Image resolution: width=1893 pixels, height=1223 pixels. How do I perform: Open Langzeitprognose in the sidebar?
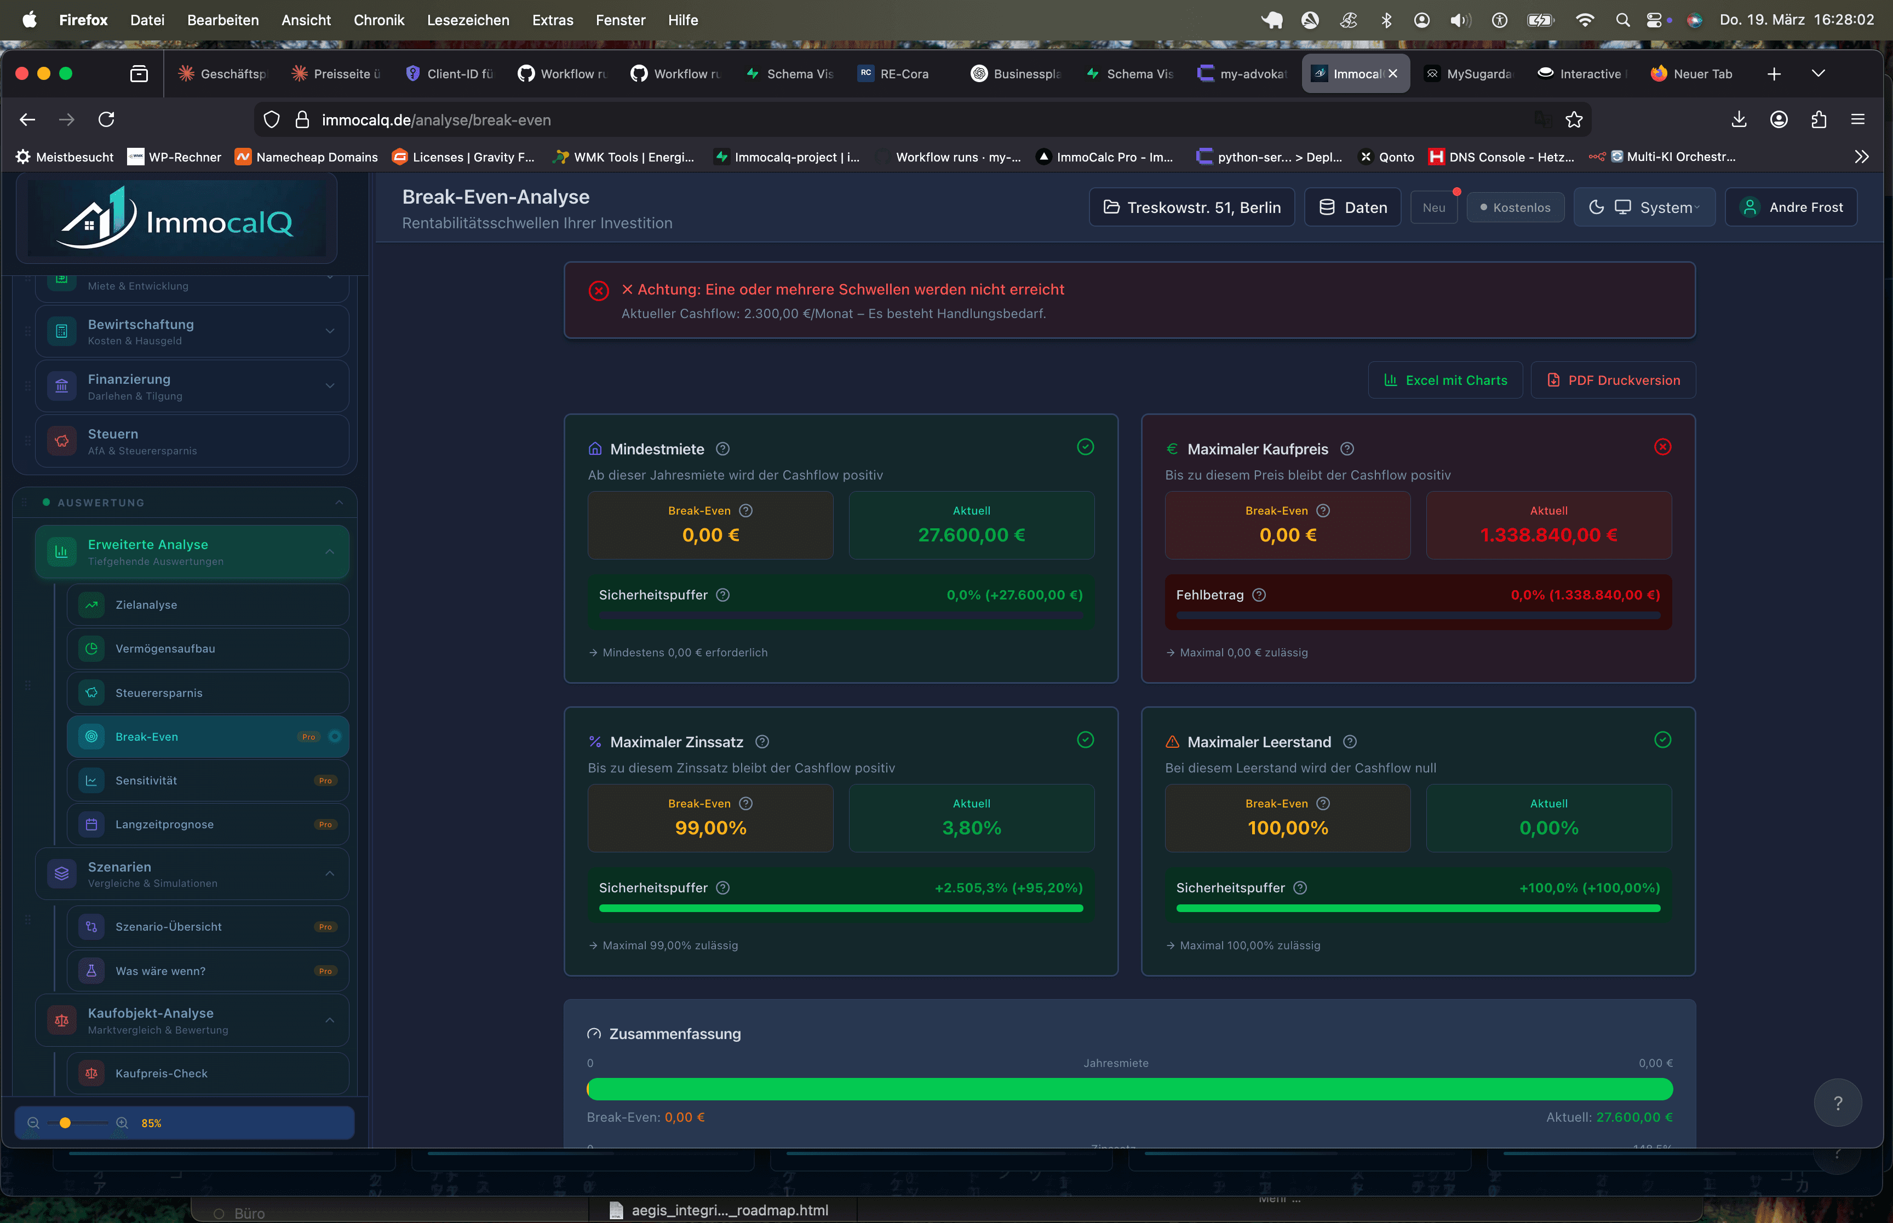[x=208, y=824]
